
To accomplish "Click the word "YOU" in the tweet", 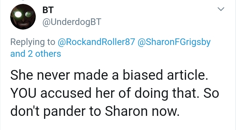I will (x=23, y=93).
